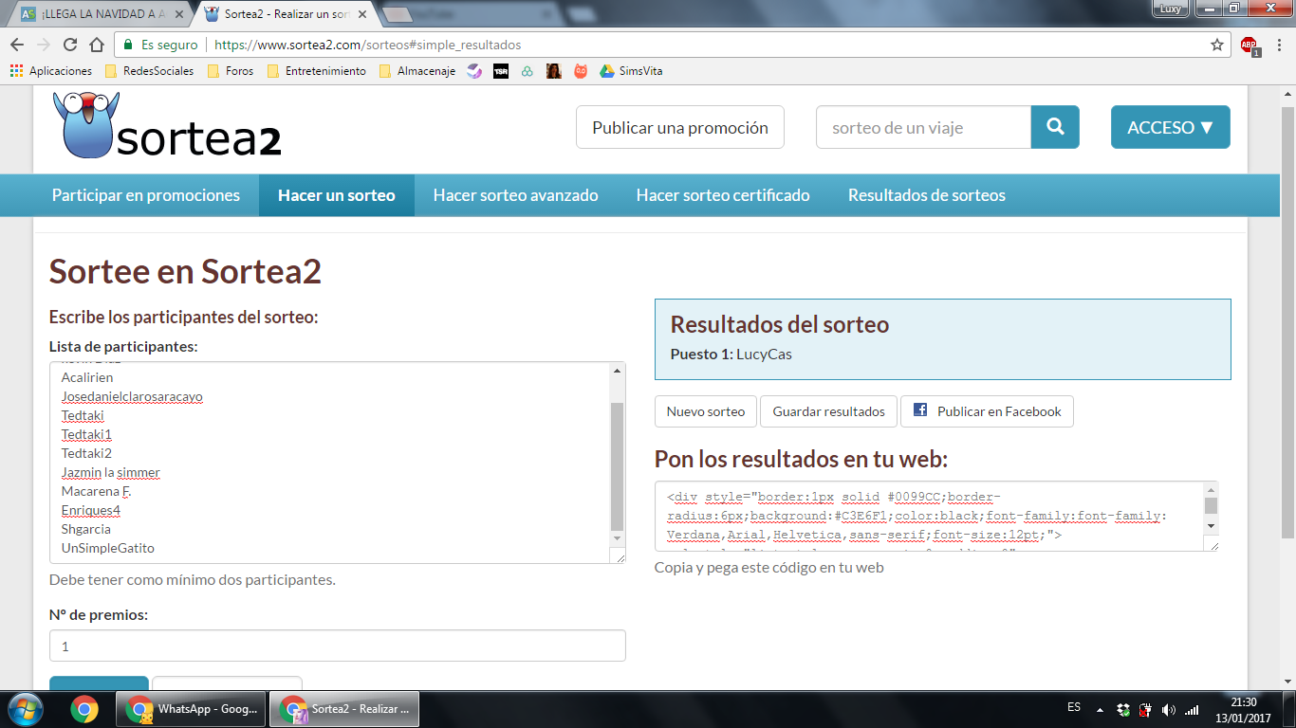1296x728 pixels.
Task: Go to browser home page icon
Action: [97, 45]
